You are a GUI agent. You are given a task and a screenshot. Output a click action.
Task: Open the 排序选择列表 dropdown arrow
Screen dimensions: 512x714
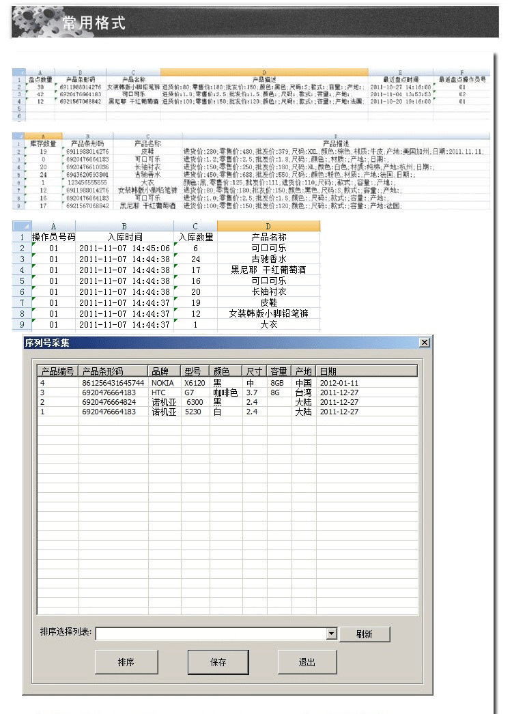click(x=332, y=633)
